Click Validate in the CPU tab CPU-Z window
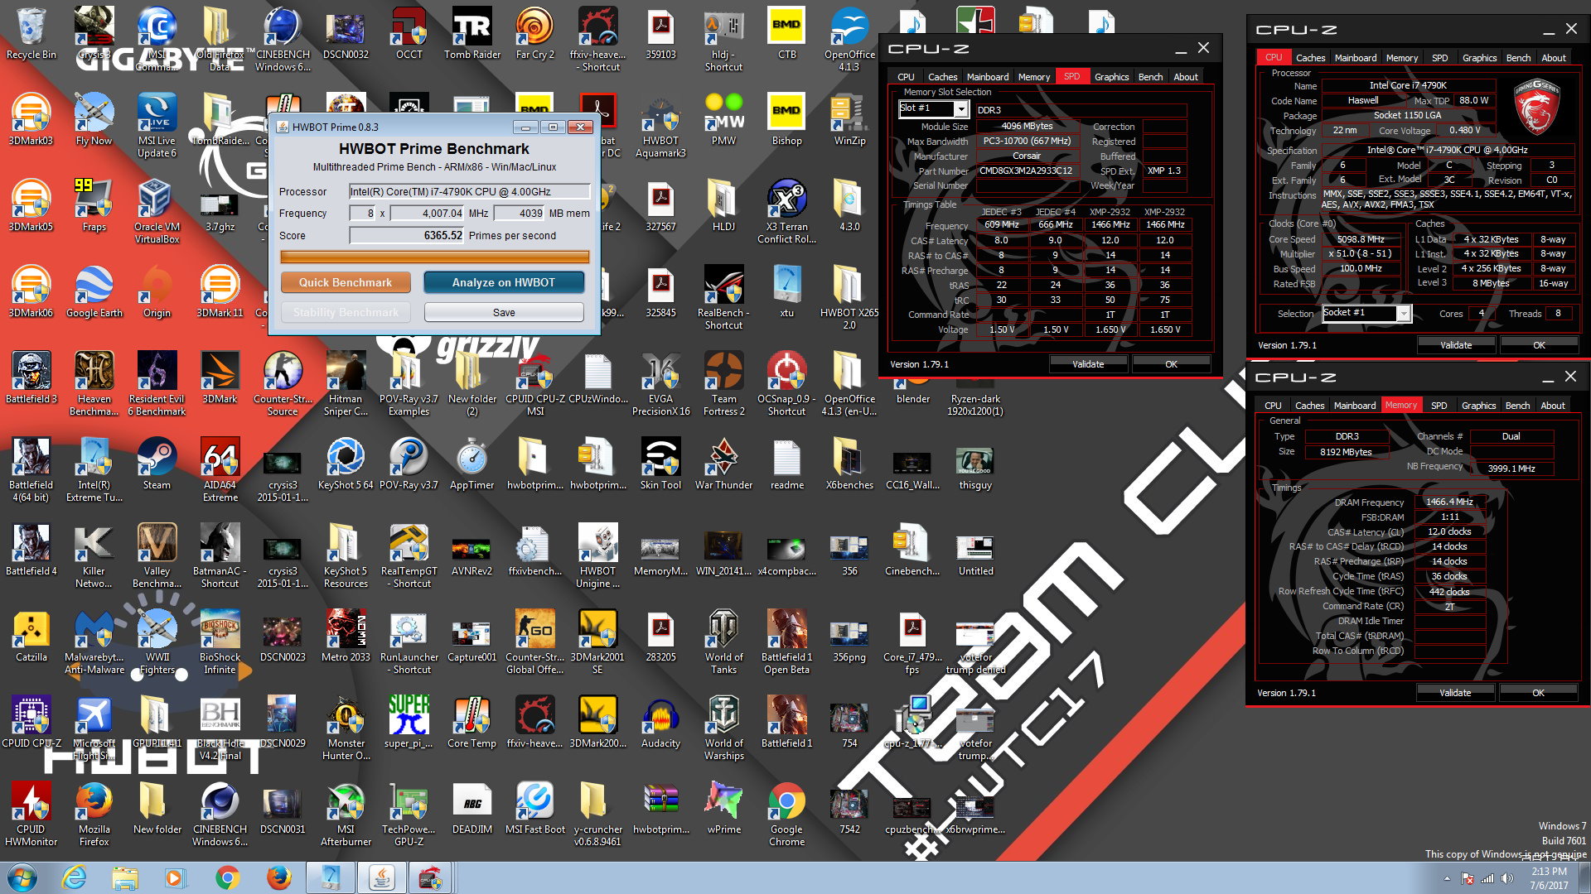The width and height of the screenshot is (1591, 894). [1456, 345]
